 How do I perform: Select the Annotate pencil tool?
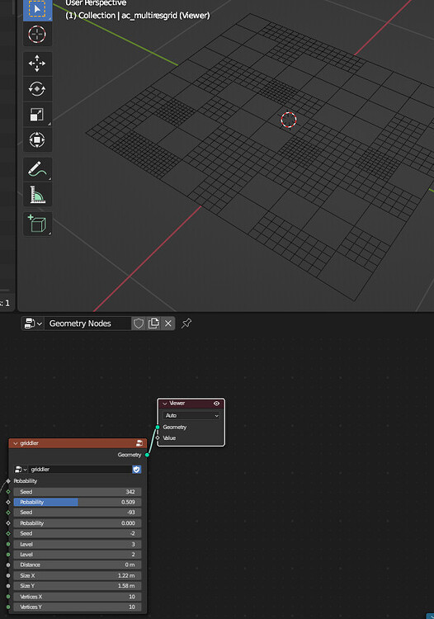[37, 169]
